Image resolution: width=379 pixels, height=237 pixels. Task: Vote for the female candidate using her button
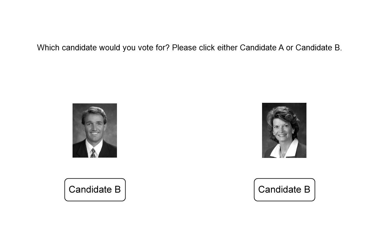click(x=285, y=190)
